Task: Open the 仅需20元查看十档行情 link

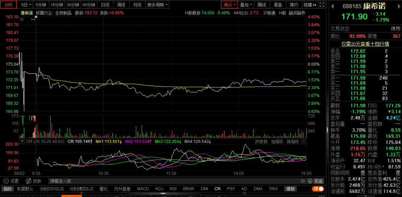Action: point(365,44)
